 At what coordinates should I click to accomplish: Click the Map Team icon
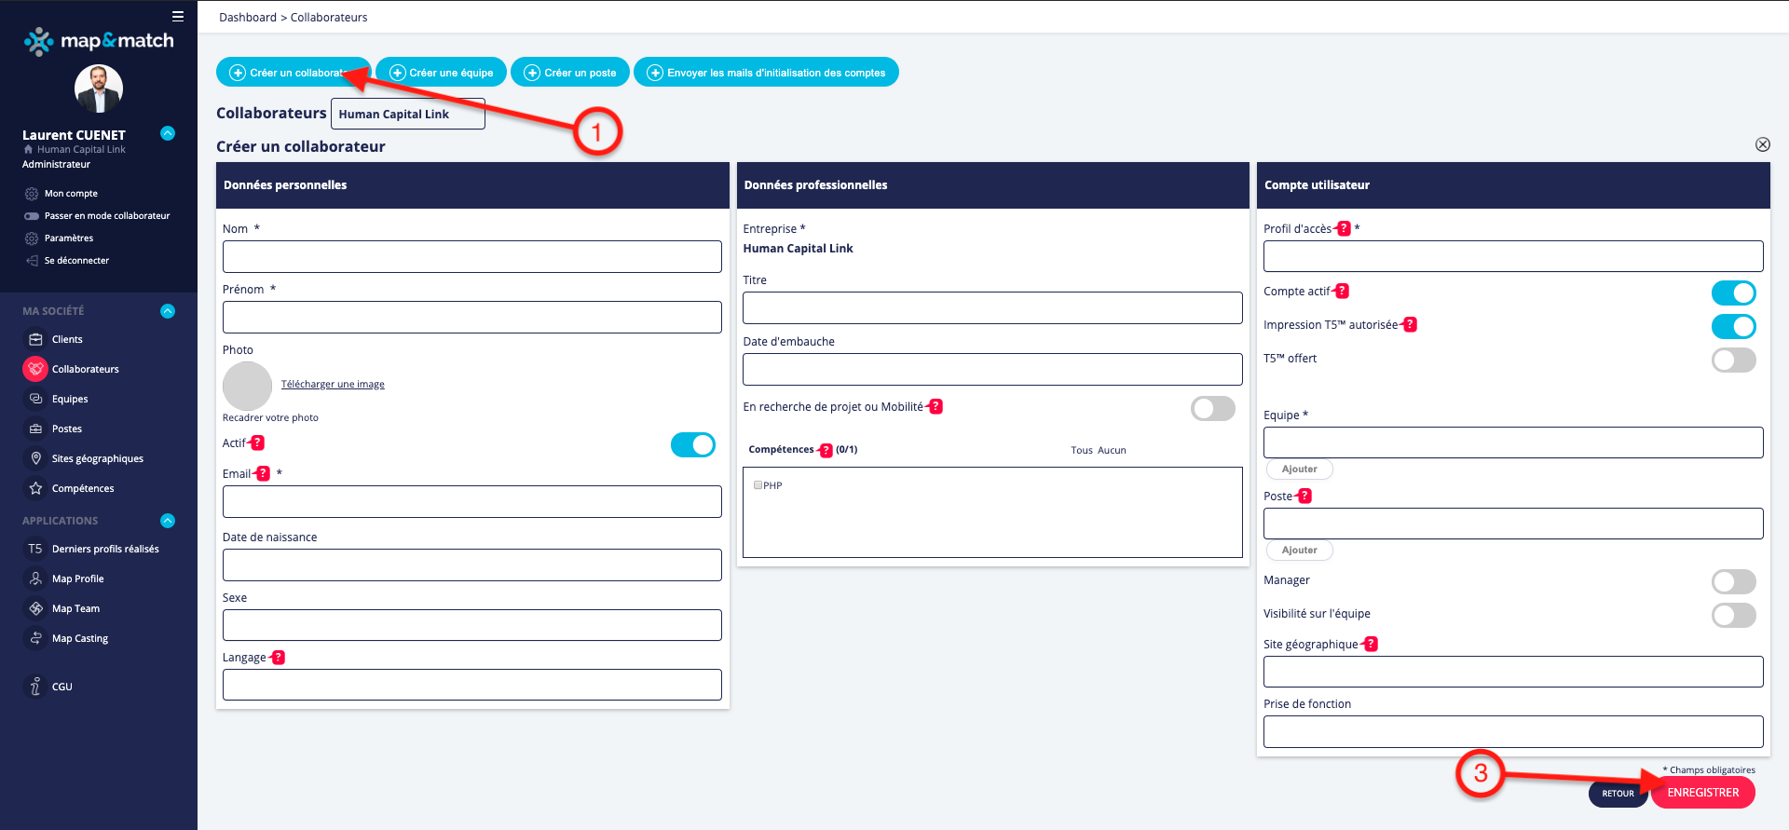35,608
